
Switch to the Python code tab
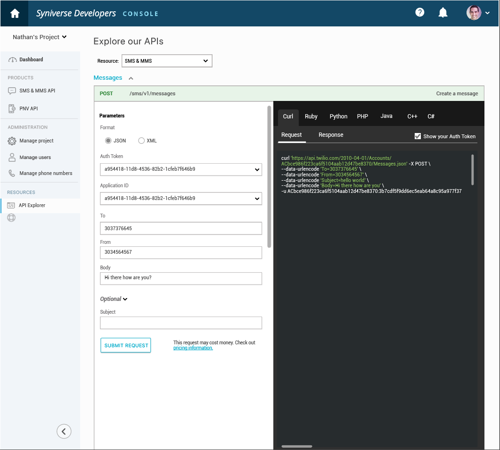pos(338,117)
